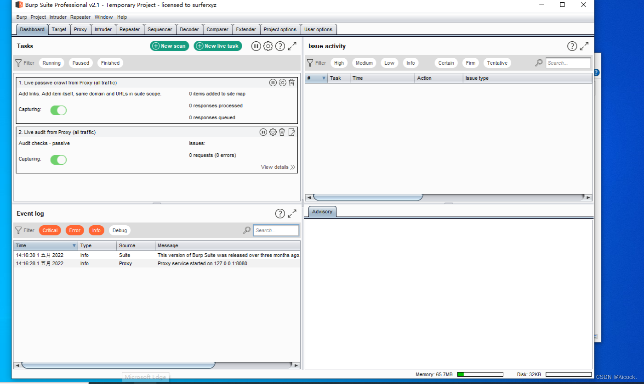Viewport: 644px width, 384px height.
Task: Expand the Issue activity panel
Action: tap(584, 46)
